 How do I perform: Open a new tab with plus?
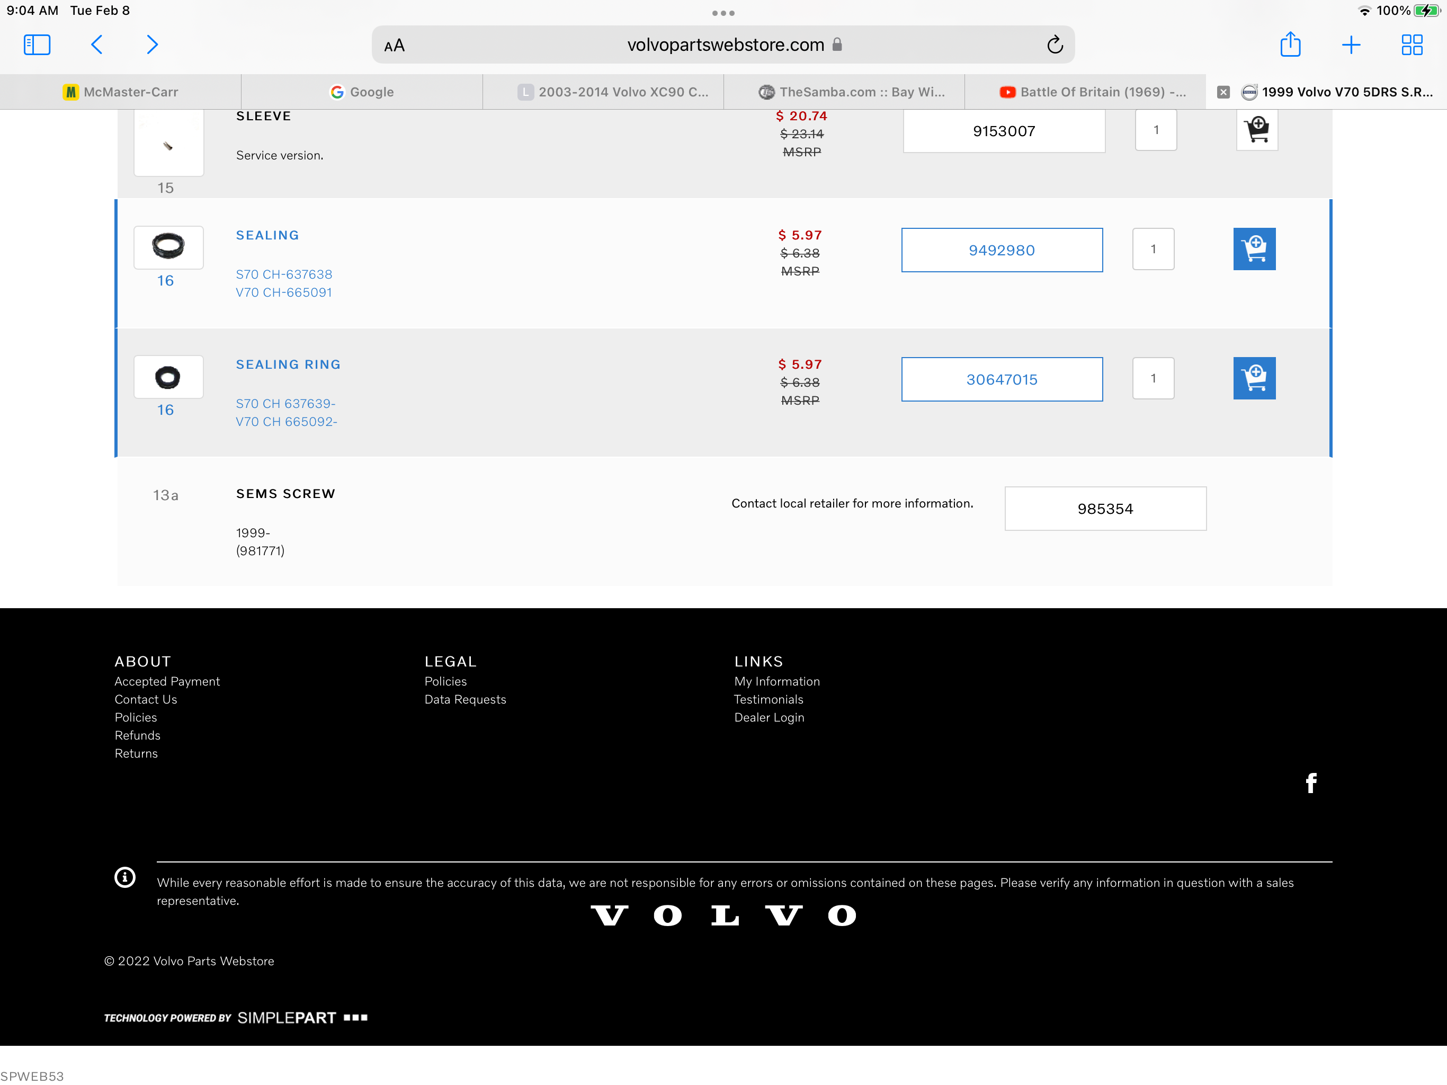point(1351,45)
